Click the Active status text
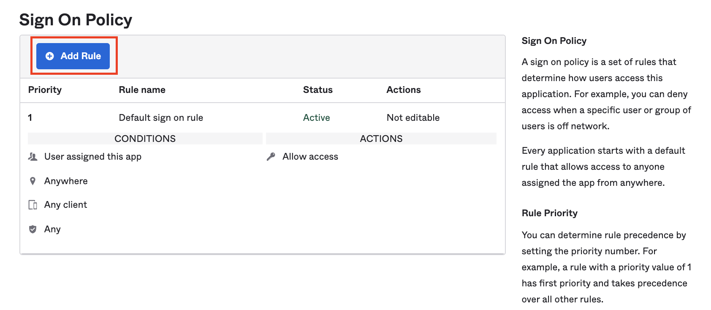 click(316, 118)
